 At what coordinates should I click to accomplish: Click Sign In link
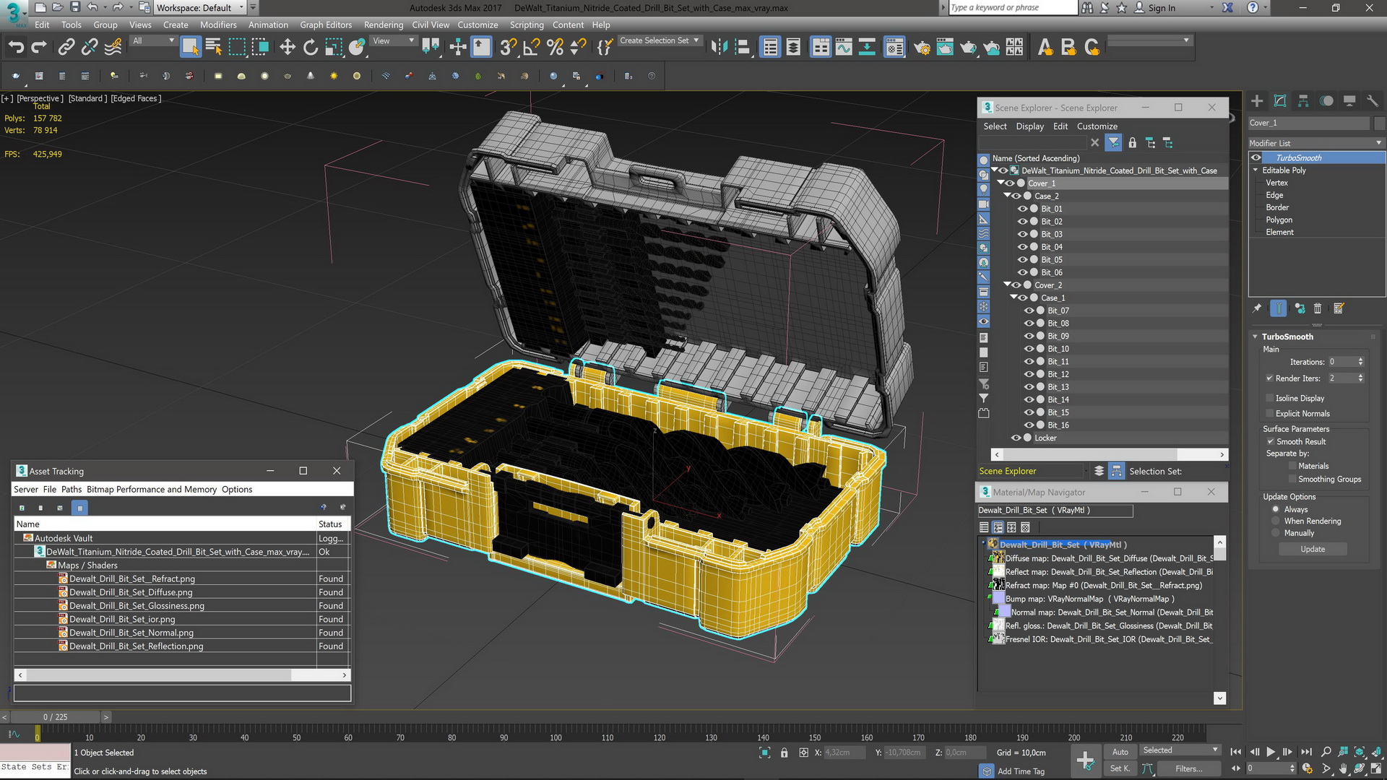click(x=1162, y=8)
